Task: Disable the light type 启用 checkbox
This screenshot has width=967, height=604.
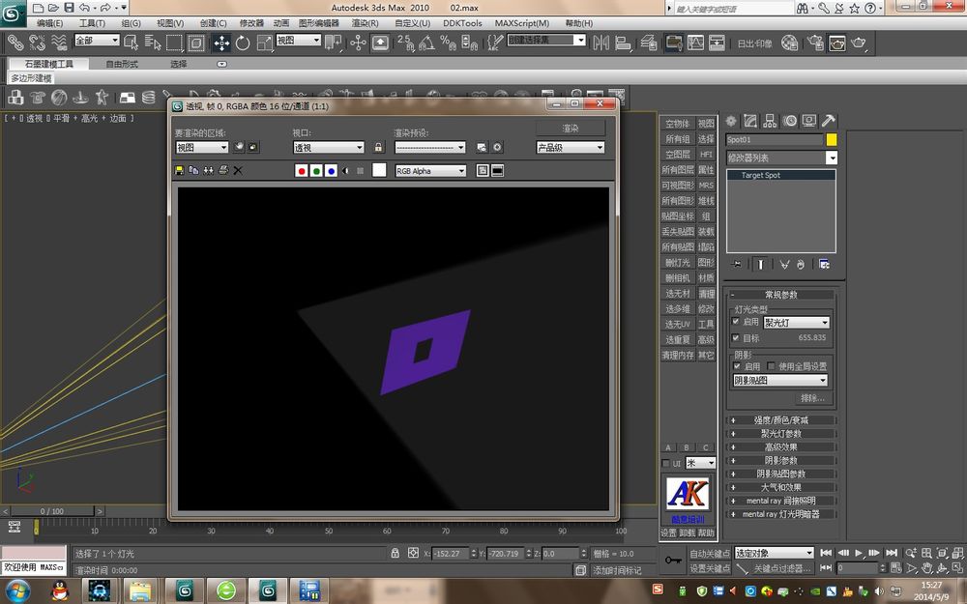Action: (x=736, y=322)
